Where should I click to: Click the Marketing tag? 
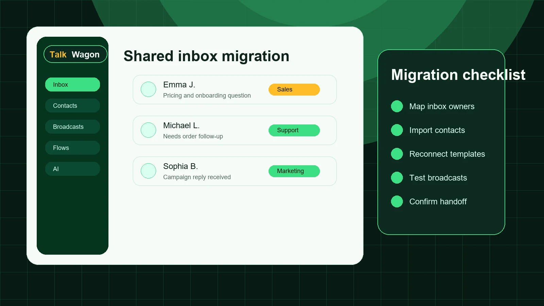click(294, 171)
